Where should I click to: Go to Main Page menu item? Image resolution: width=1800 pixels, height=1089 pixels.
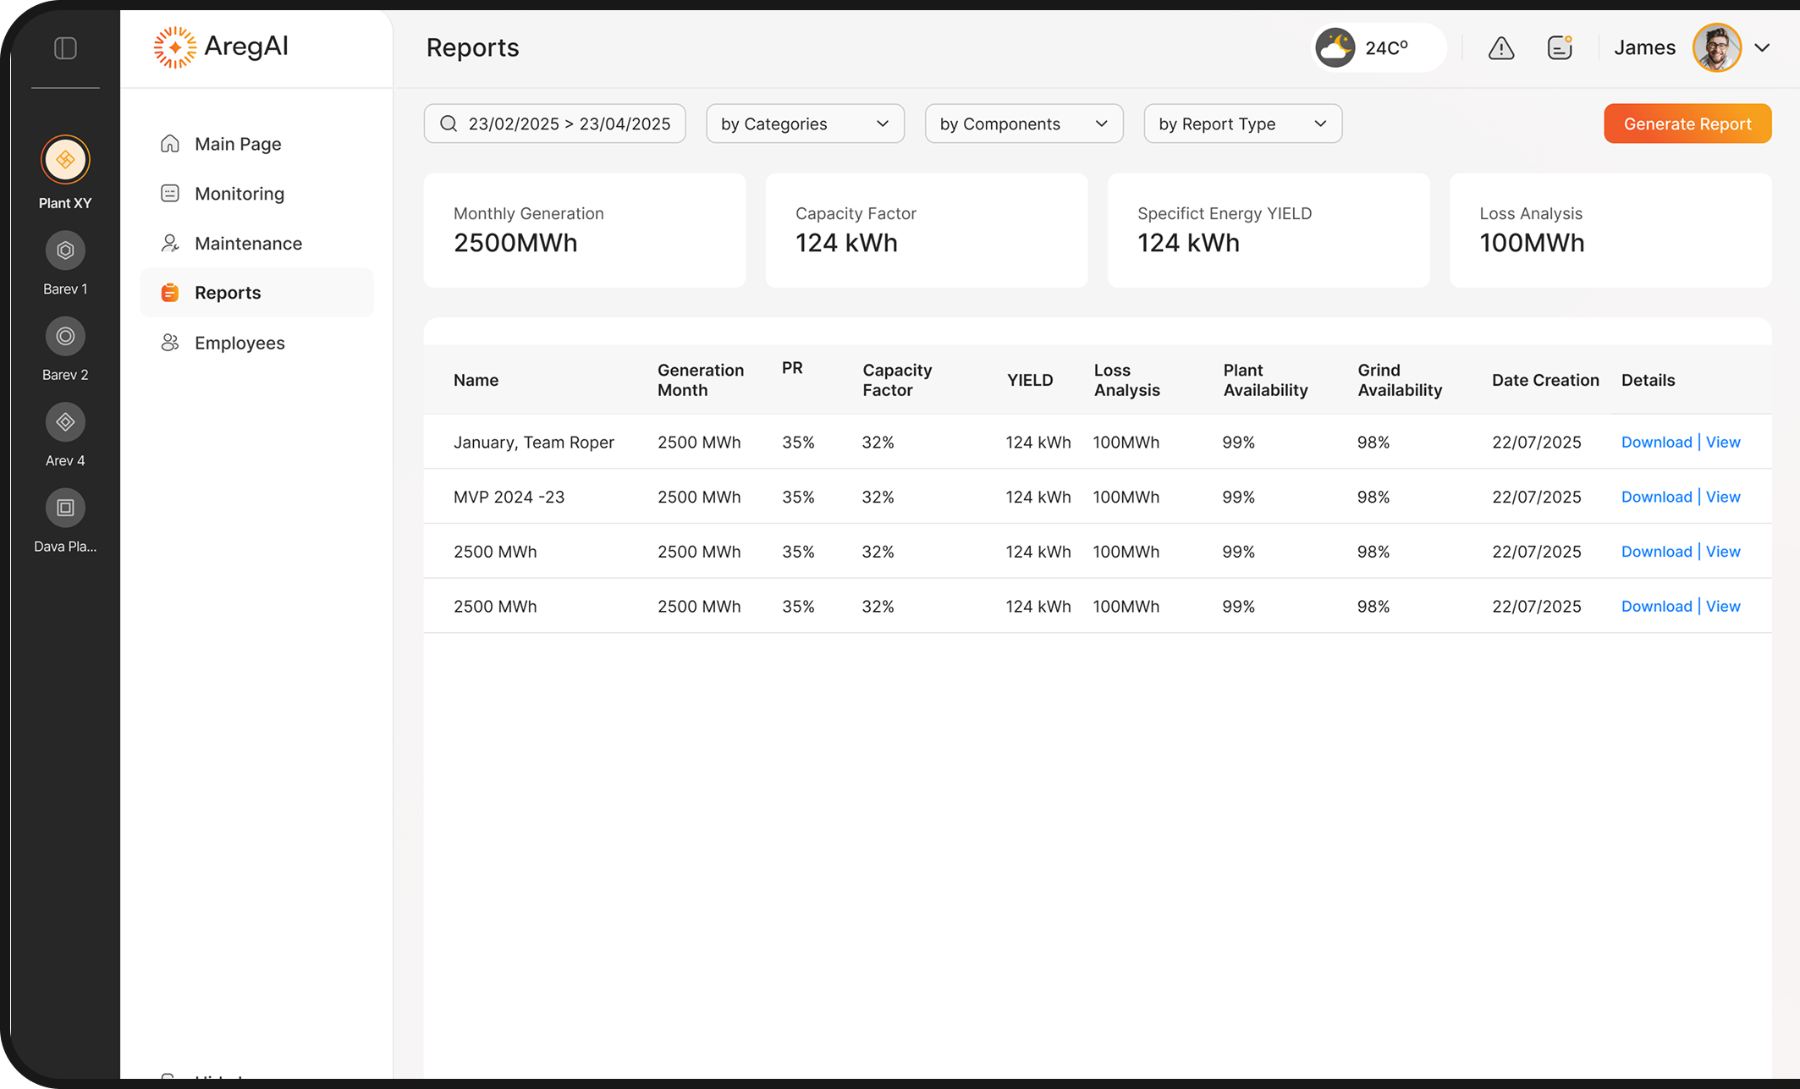(x=238, y=144)
